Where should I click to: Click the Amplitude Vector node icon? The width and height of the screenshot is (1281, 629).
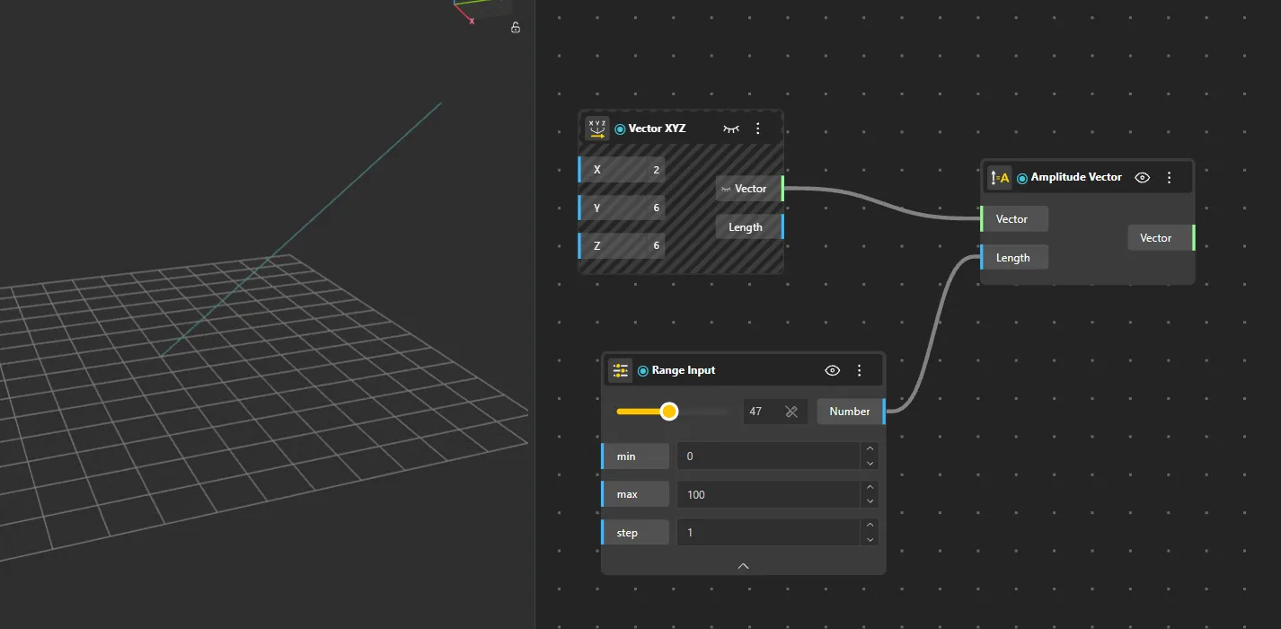coord(999,178)
